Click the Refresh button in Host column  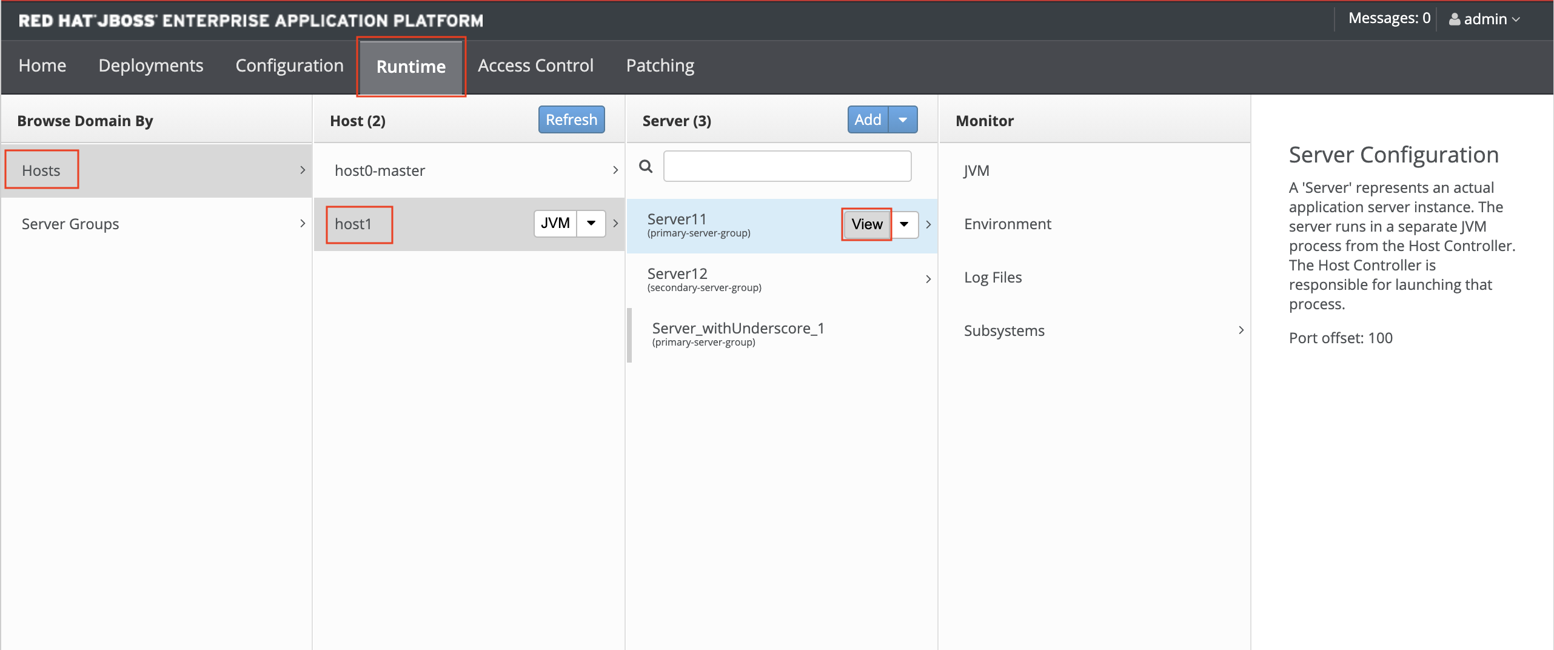[x=572, y=120]
